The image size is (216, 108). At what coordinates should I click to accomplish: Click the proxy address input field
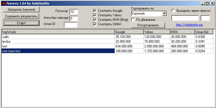coord(185,18)
